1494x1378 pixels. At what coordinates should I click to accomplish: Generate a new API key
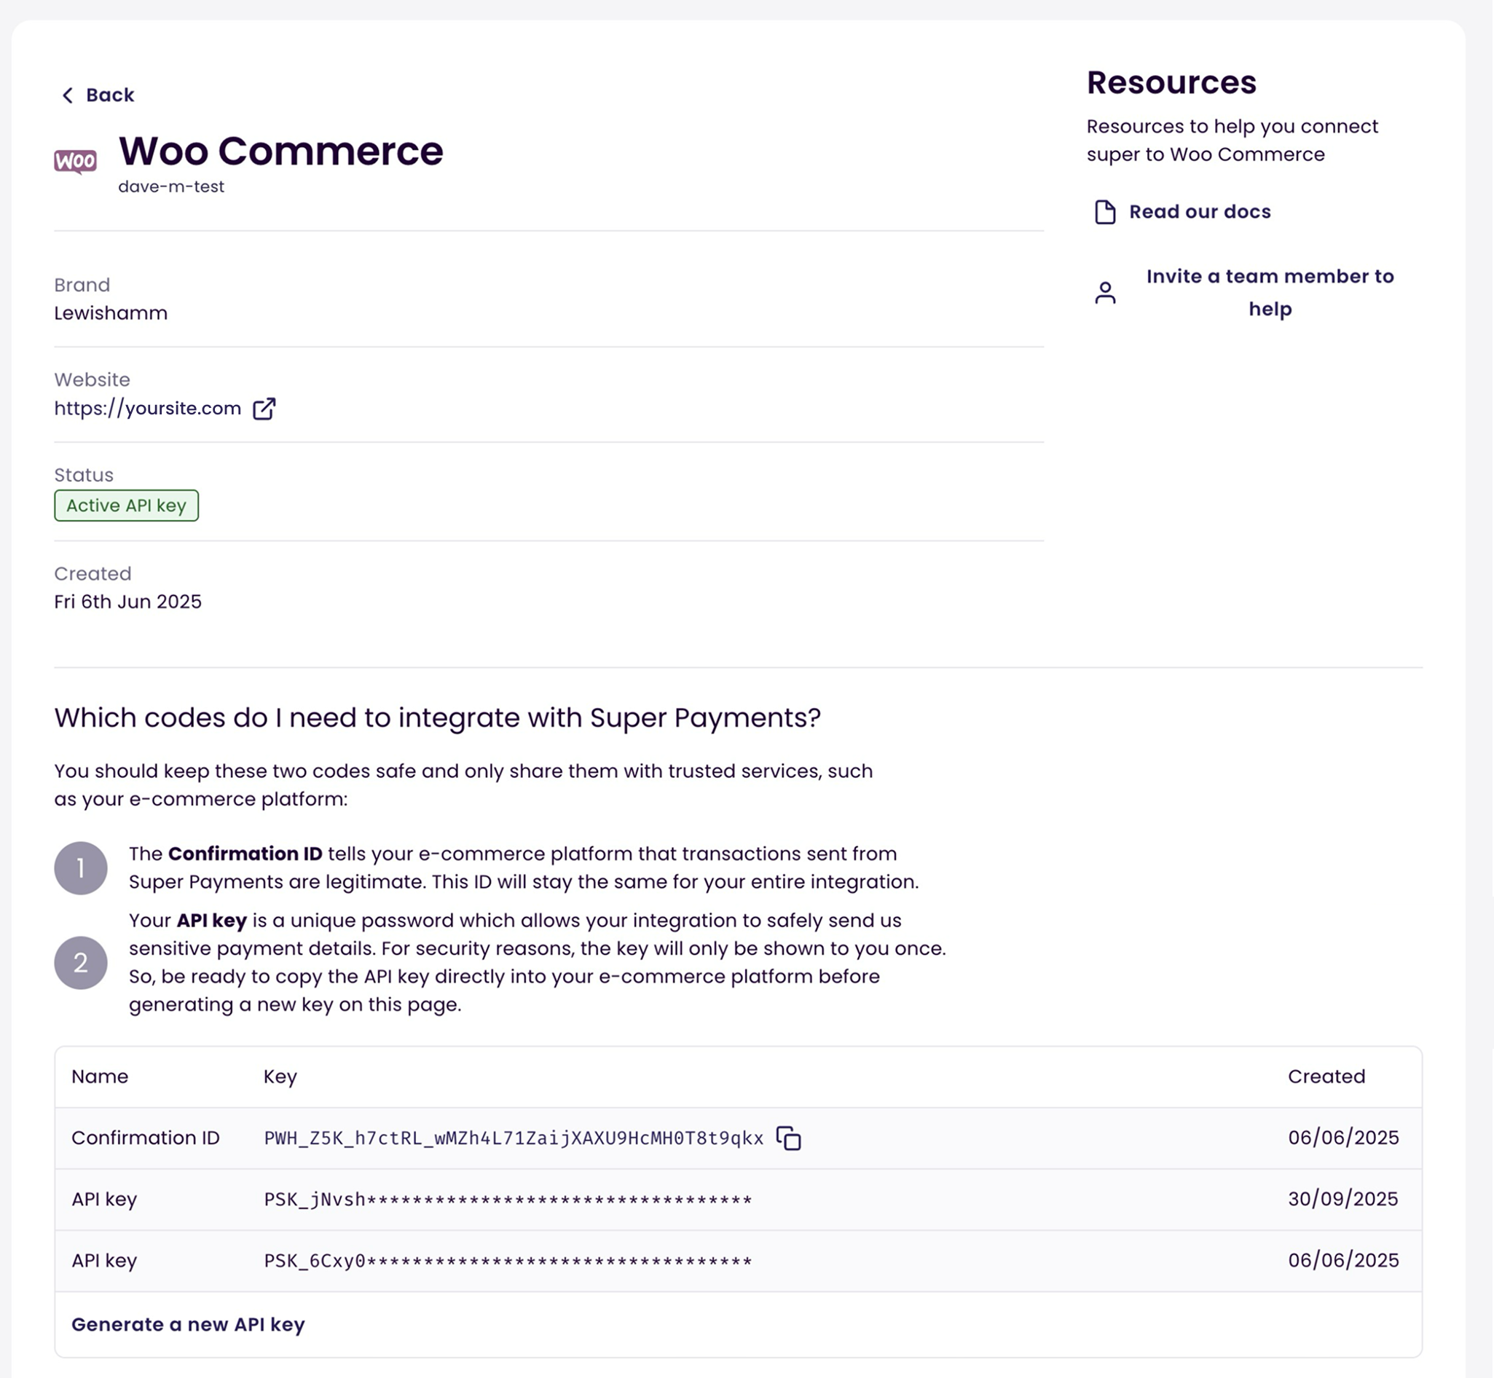pyautogui.click(x=188, y=1324)
